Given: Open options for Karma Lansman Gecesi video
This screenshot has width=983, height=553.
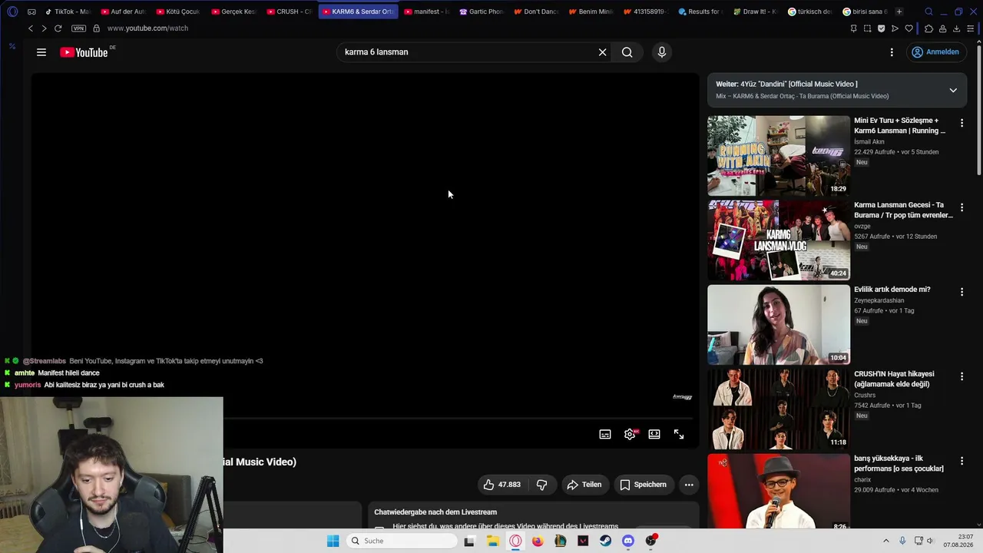Looking at the screenshot, I should (x=961, y=207).
